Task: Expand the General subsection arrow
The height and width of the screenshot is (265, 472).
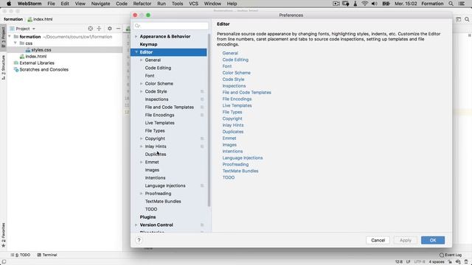Action: coord(141,60)
